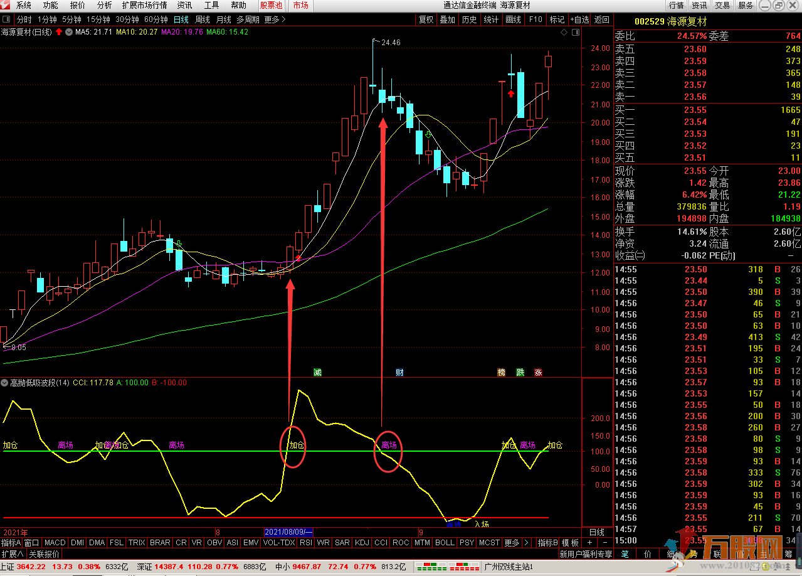Click the 交易 button in the title bar
This screenshot has width=802, height=576.
[x=722, y=5]
